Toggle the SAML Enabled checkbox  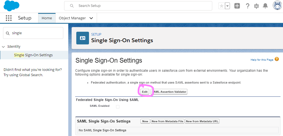[118, 106]
